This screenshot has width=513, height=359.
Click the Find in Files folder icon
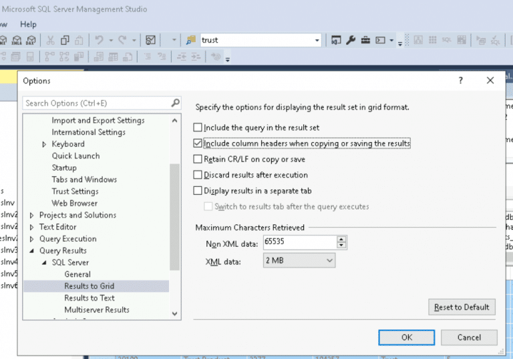[x=190, y=40]
